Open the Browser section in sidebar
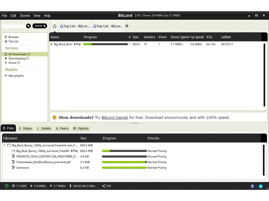 tap(14, 37)
